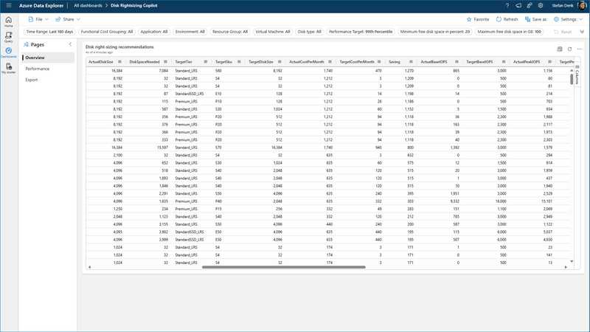The image size is (590, 332).
Task: Open Minimum free disk space in percent filter
Action: coord(435,32)
